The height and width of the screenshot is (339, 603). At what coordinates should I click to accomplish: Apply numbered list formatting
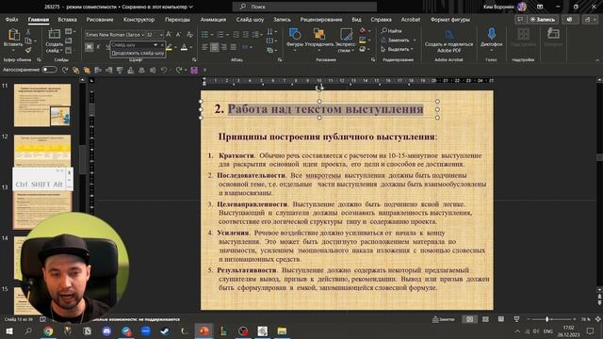coord(220,35)
